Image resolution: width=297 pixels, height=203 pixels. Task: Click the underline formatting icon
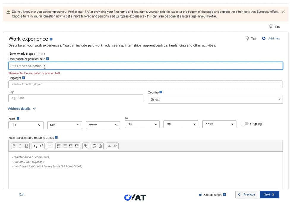click(26, 146)
